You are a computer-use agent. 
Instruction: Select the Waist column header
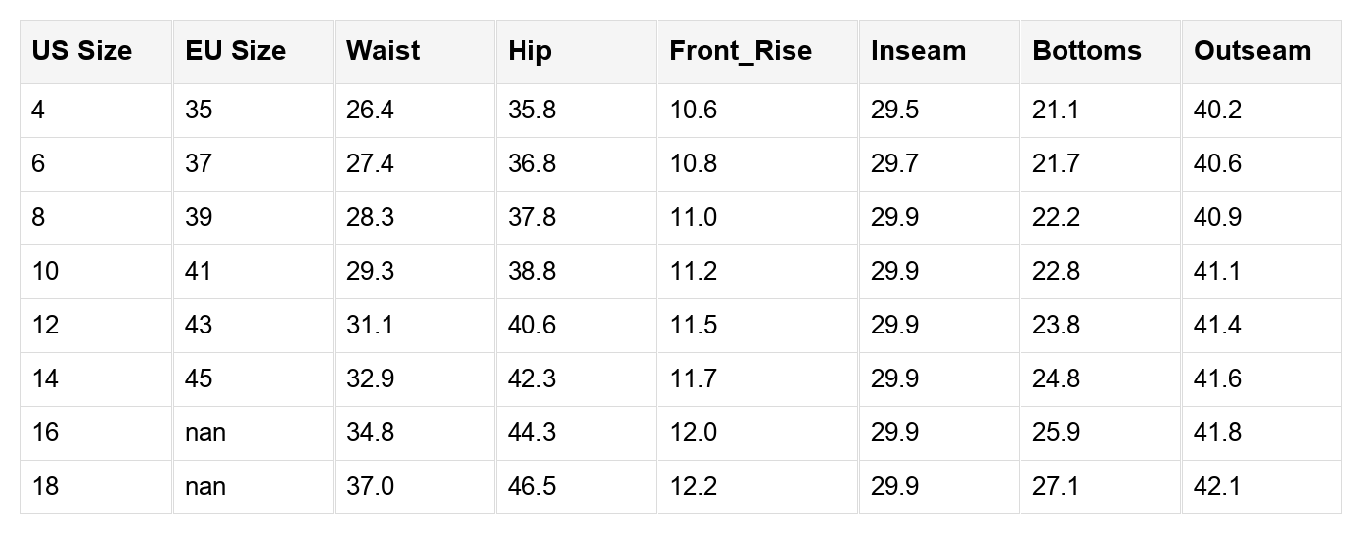tap(384, 51)
